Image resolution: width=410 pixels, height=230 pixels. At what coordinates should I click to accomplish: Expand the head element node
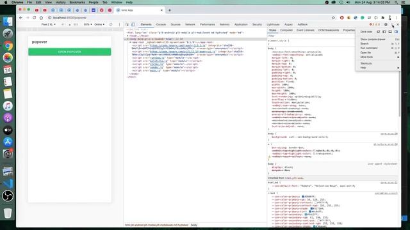[128, 36]
